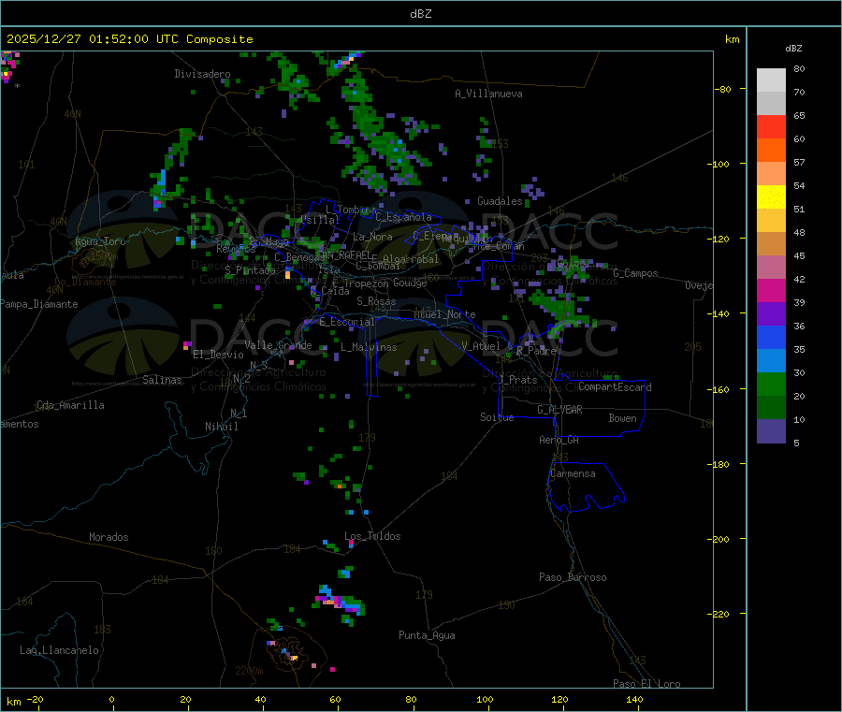Viewport: 842px width, 712px height.
Task: Click the Nihuil place label
Action: [222, 427]
